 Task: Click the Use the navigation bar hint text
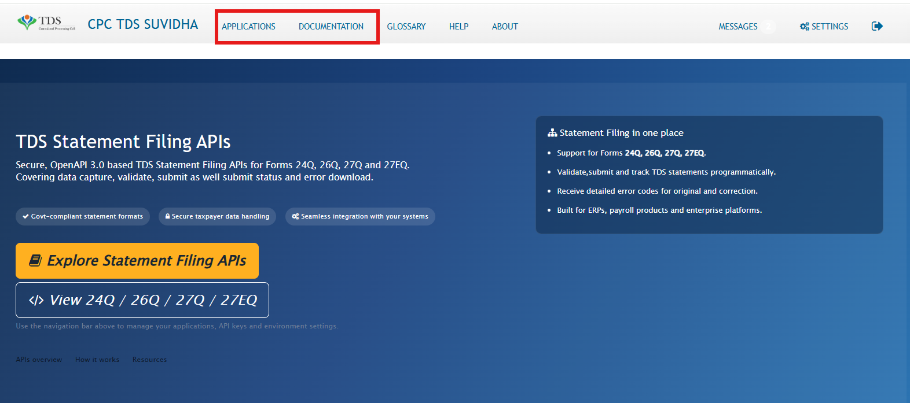pos(177,326)
